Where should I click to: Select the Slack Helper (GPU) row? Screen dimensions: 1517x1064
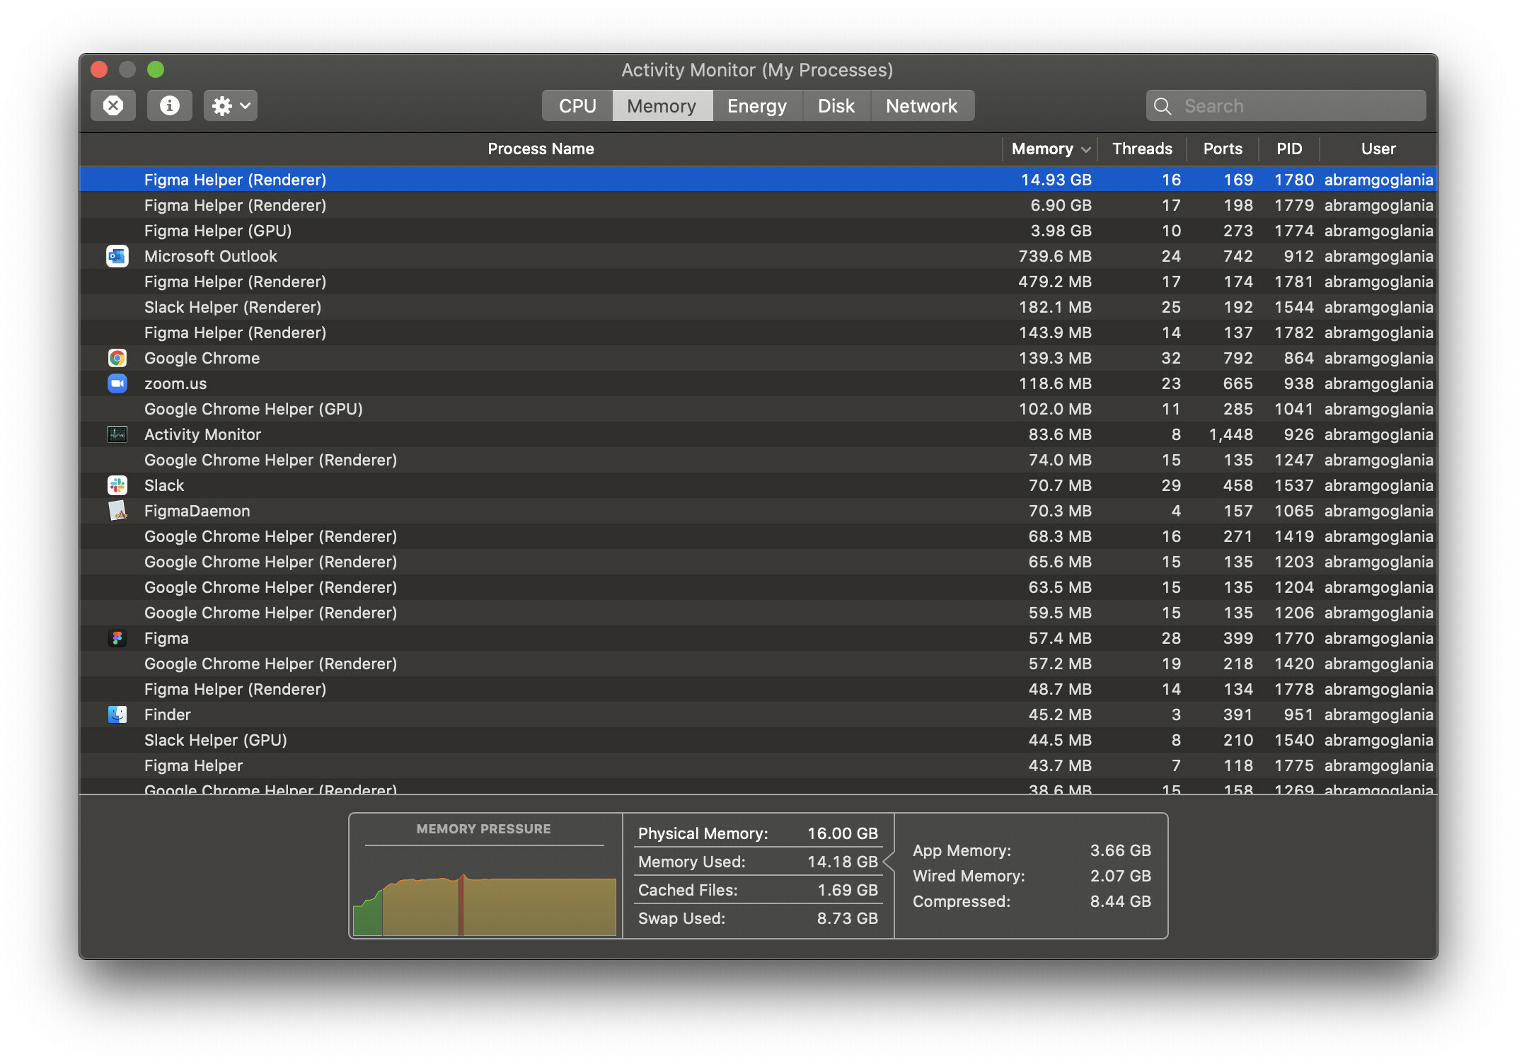click(758, 740)
